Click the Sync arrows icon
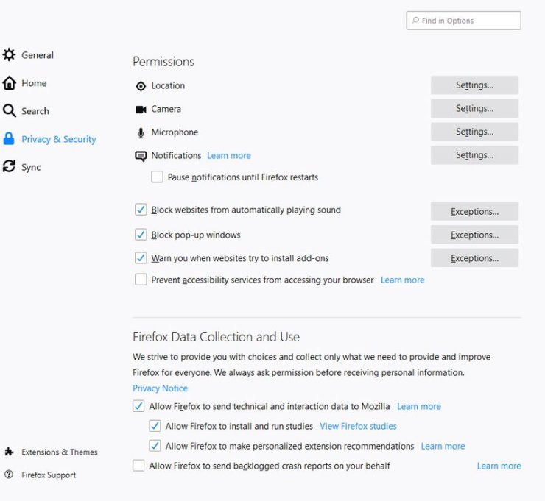Viewport: 545px width, 501px height. 9,166
